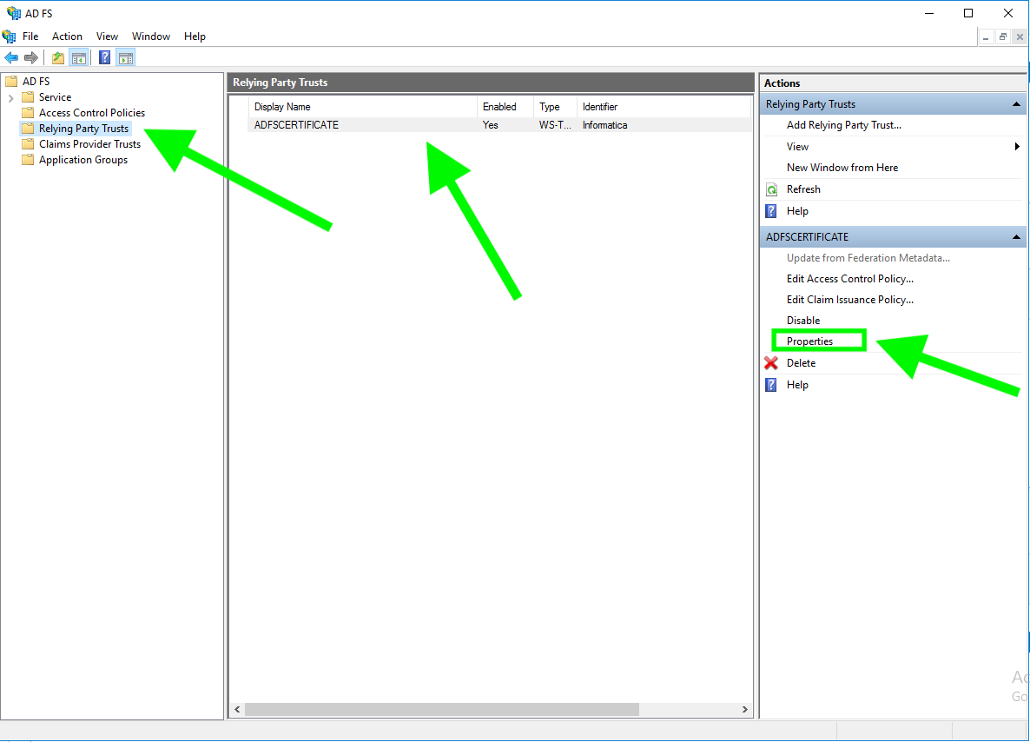Click the Back arrow toolbar icon
1030x742 pixels.
pos(11,58)
